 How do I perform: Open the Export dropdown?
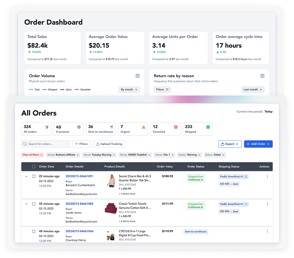tap(230, 144)
